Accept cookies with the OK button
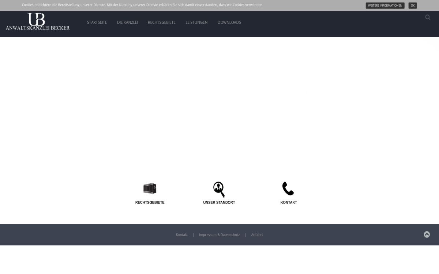439x274 pixels. [x=412, y=5]
